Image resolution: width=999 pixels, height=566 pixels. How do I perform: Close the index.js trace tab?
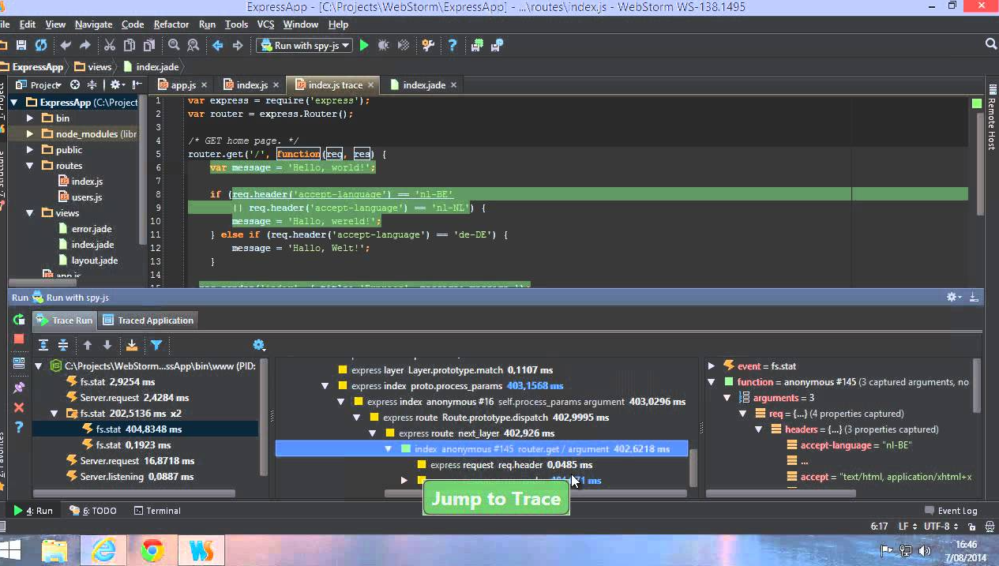pyautogui.click(x=370, y=85)
